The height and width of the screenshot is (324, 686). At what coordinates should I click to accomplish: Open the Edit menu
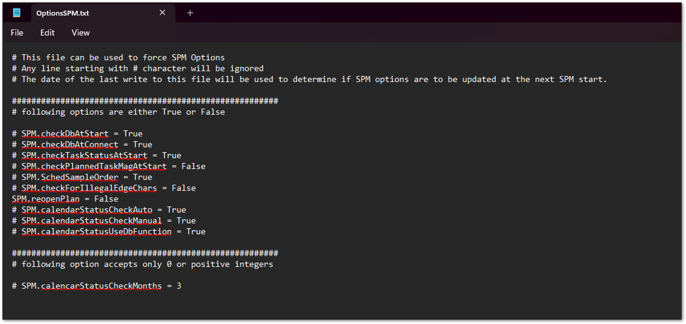coord(47,33)
